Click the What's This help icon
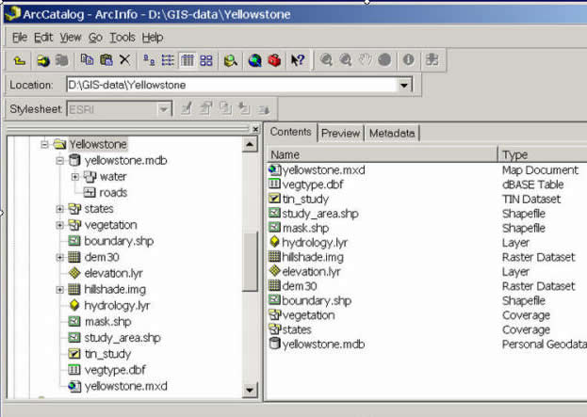The height and width of the screenshot is (417, 587). pos(298,60)
